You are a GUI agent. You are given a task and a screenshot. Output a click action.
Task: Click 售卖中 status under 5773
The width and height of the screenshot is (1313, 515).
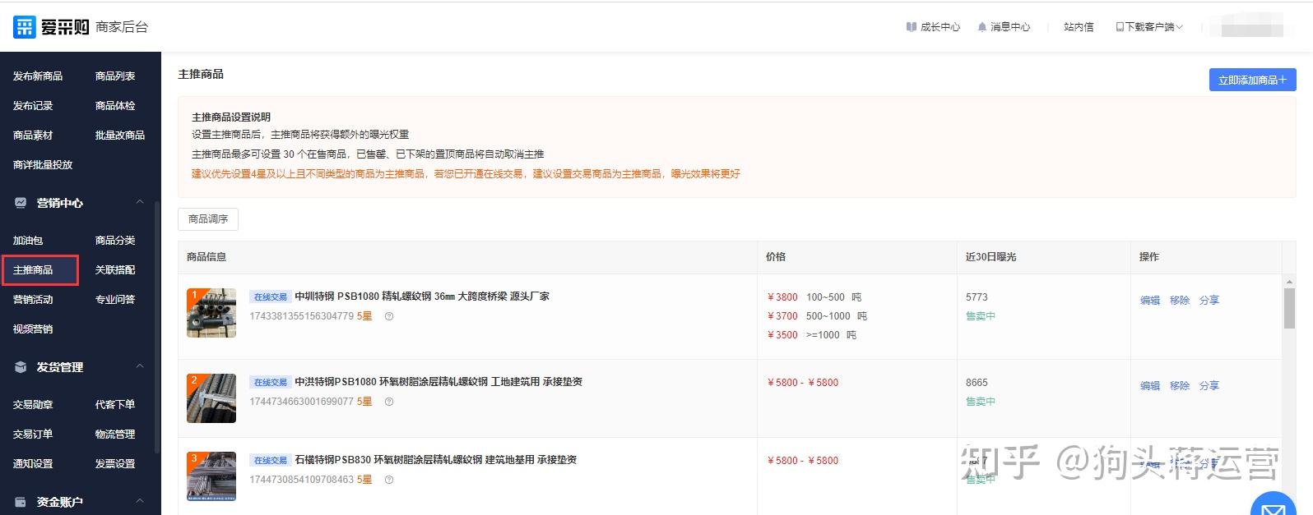pyautogui.click(x=981, y=316)
